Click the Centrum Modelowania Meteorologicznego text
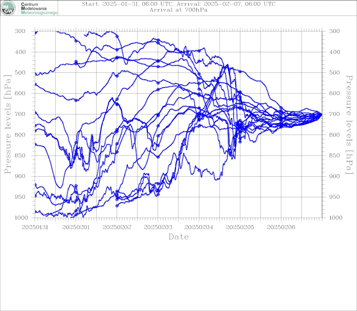Image resolution: width=357 pixels, height=311 pixels. point(39,8)
